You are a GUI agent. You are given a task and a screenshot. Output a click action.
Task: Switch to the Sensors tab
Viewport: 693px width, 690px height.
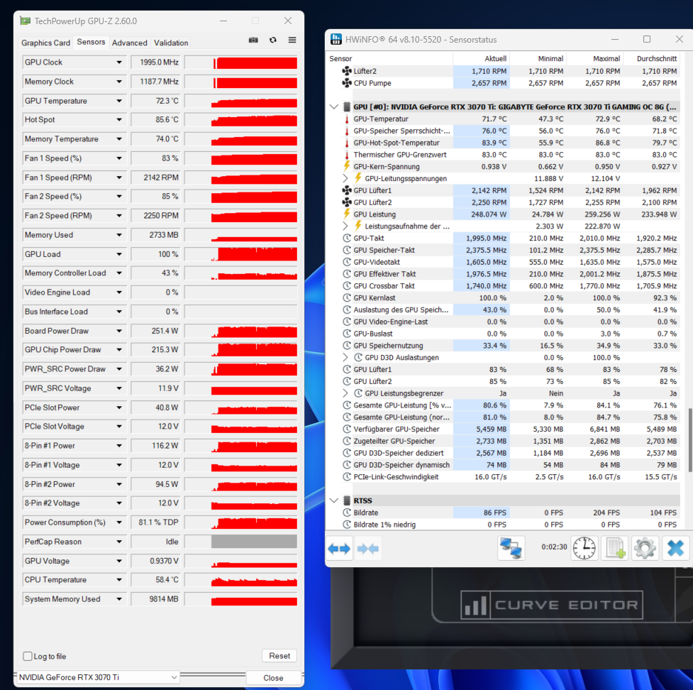[91, 42]
